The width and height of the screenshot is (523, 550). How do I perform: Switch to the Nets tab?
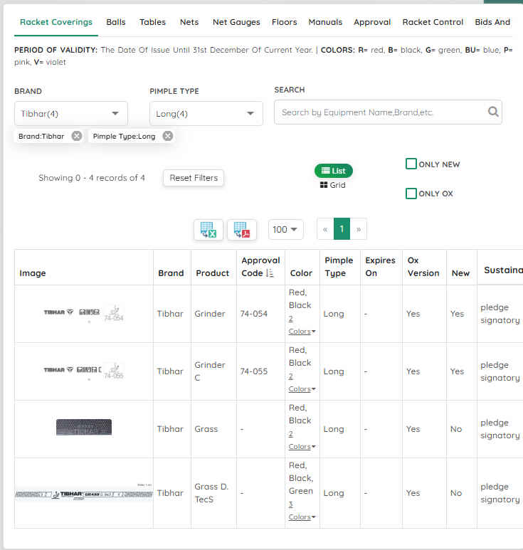189,22
